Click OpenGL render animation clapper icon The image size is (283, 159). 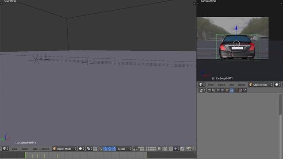pyautogui.click(x=192, y=149)
